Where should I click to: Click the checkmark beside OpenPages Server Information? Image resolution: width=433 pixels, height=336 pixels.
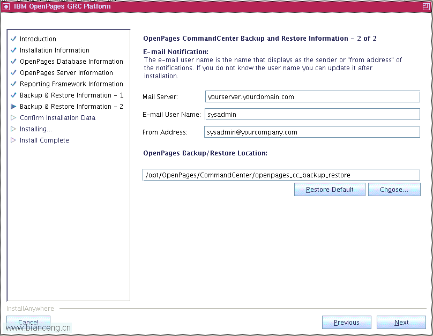(x=13, y=72)
